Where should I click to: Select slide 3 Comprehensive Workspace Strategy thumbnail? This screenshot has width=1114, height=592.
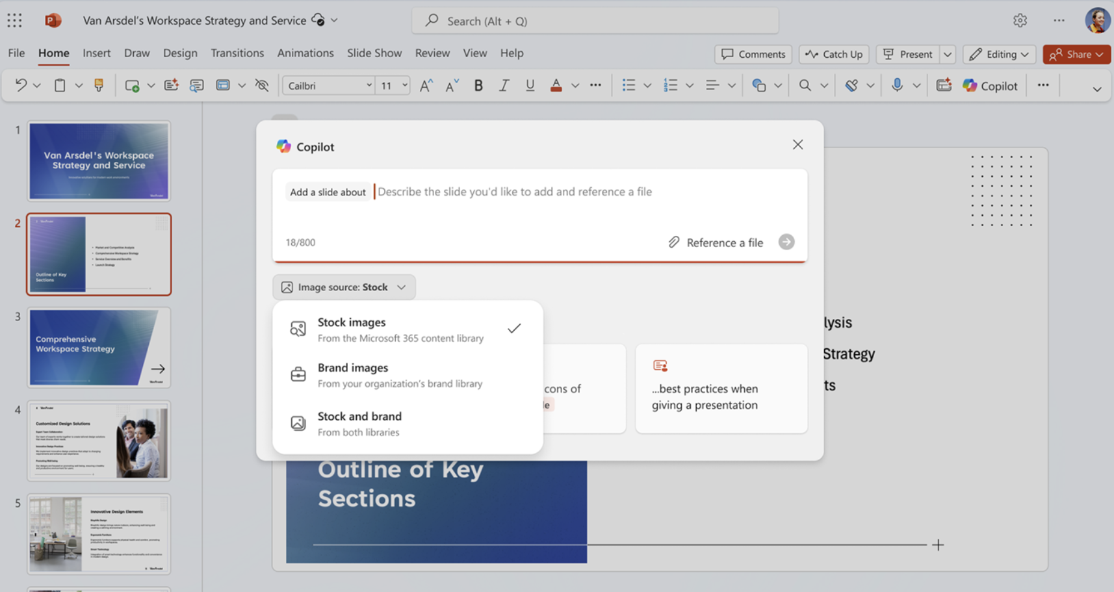(99, 348)
